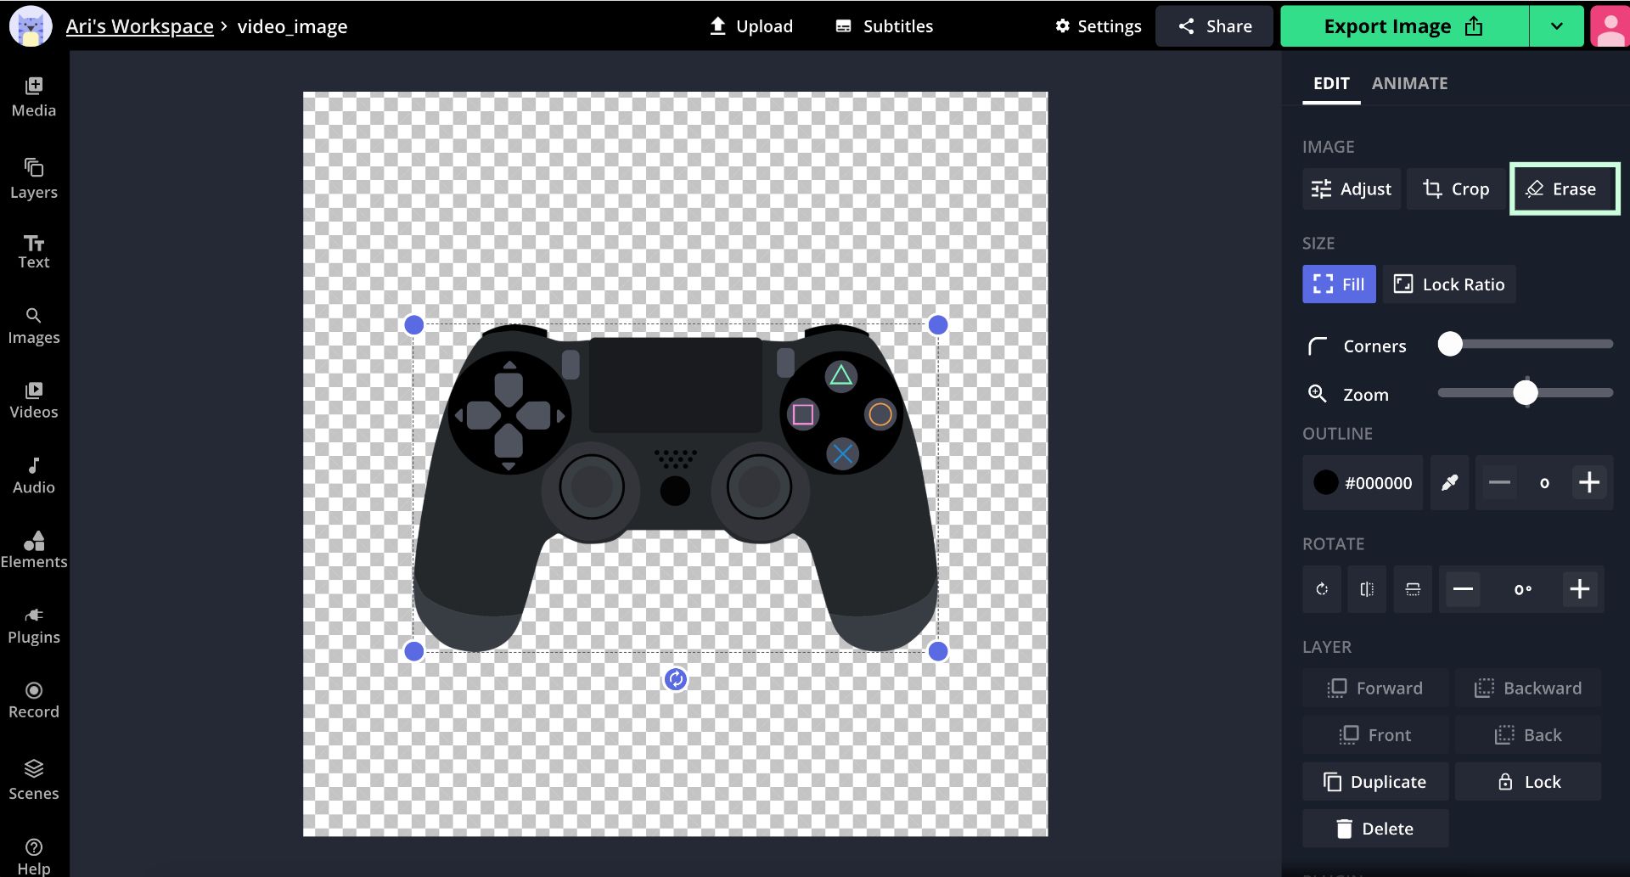Viewport: 1630px width, 877px height.
Task: Open the Images search panel
Action: tap(34, 327)
